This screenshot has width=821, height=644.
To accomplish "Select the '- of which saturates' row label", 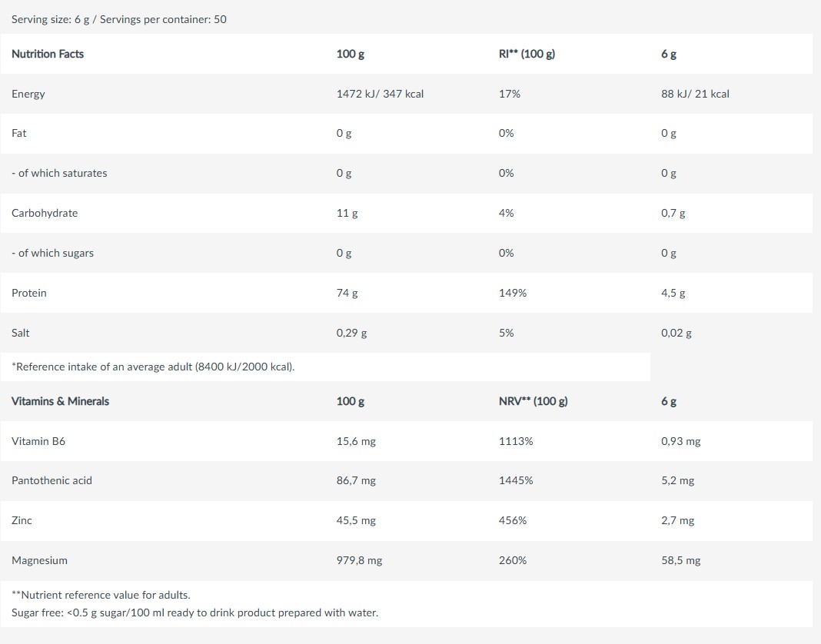I will (x=59, y=174).
